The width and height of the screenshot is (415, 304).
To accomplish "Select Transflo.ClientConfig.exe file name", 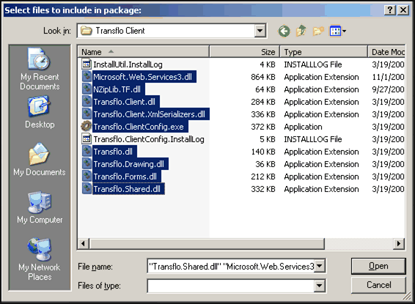I will tap(140, 126).
